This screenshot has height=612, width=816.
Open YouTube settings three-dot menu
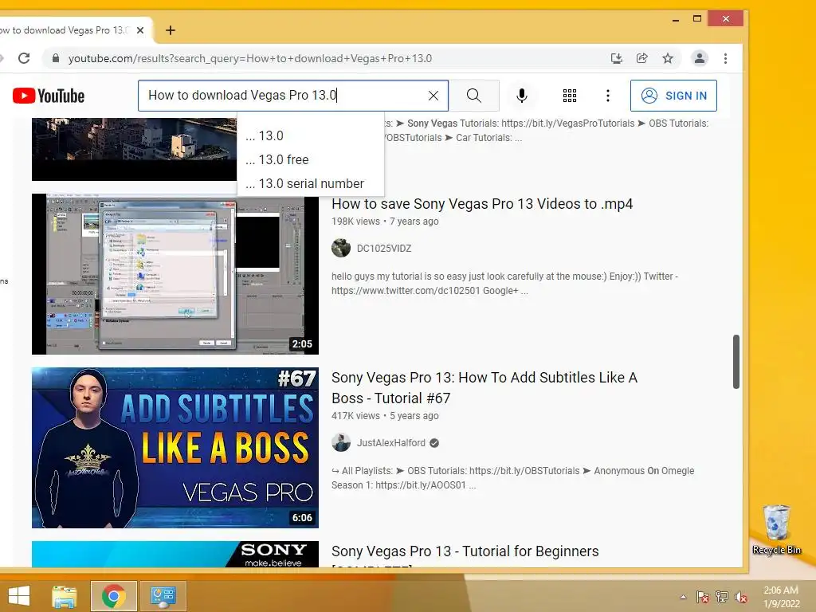coord(608,96)
